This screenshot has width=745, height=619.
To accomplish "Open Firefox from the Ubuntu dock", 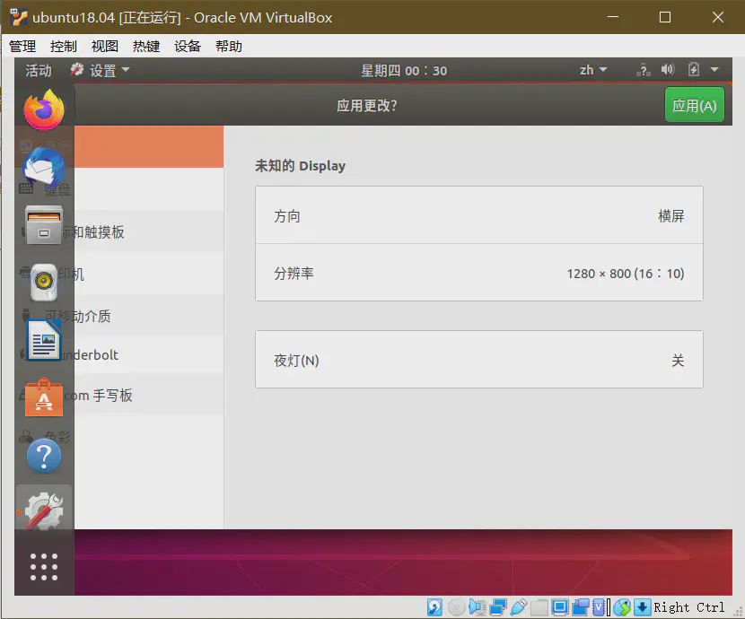I will 43,110.
